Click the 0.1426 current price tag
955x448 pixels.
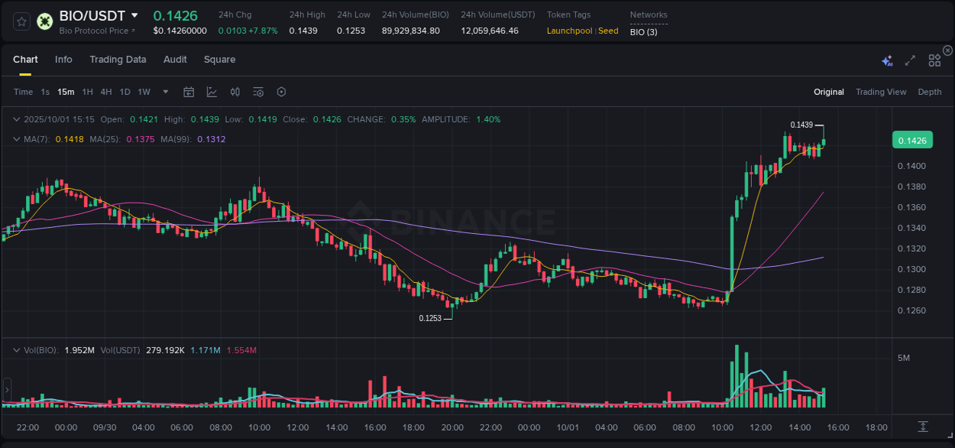(x=913, y=140)
